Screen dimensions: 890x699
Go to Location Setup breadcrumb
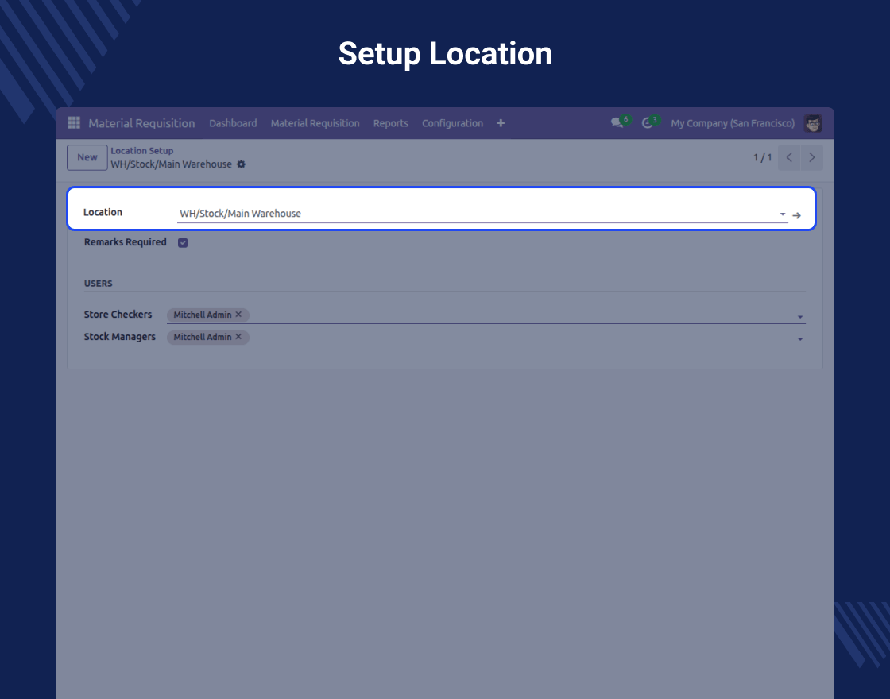141,151
